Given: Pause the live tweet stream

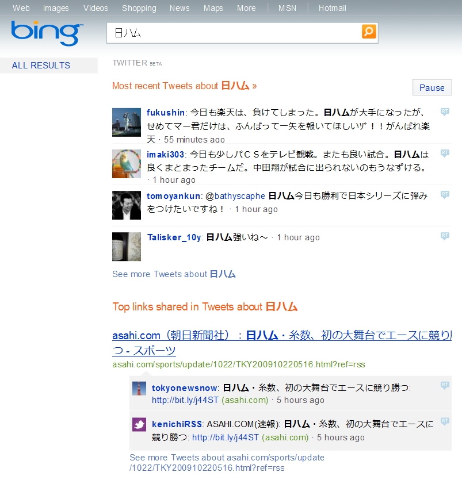Looking at the screenshot, I should [432, 87].
